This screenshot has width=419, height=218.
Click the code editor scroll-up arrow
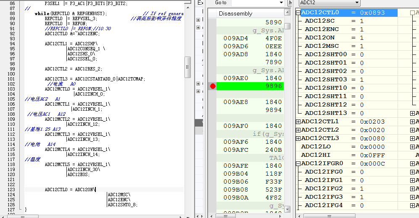187,8
